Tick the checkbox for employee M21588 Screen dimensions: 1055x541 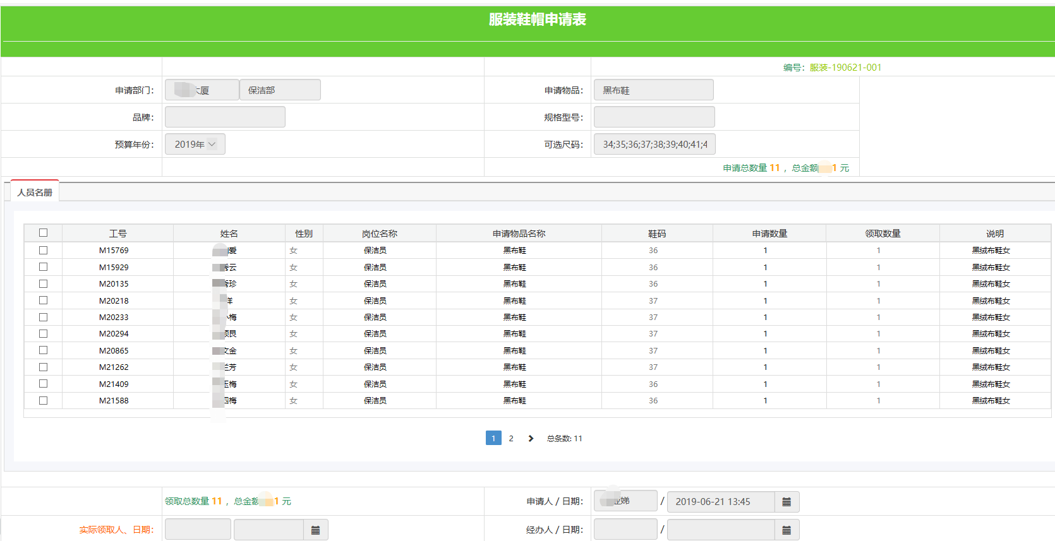(x=43, y=400)
